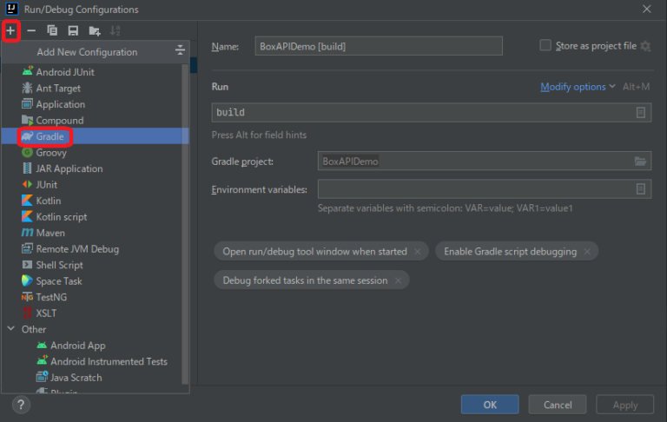Collapse the Other configuration group
This screenshot has height=422, width=667.
click(x=11, y=329)
